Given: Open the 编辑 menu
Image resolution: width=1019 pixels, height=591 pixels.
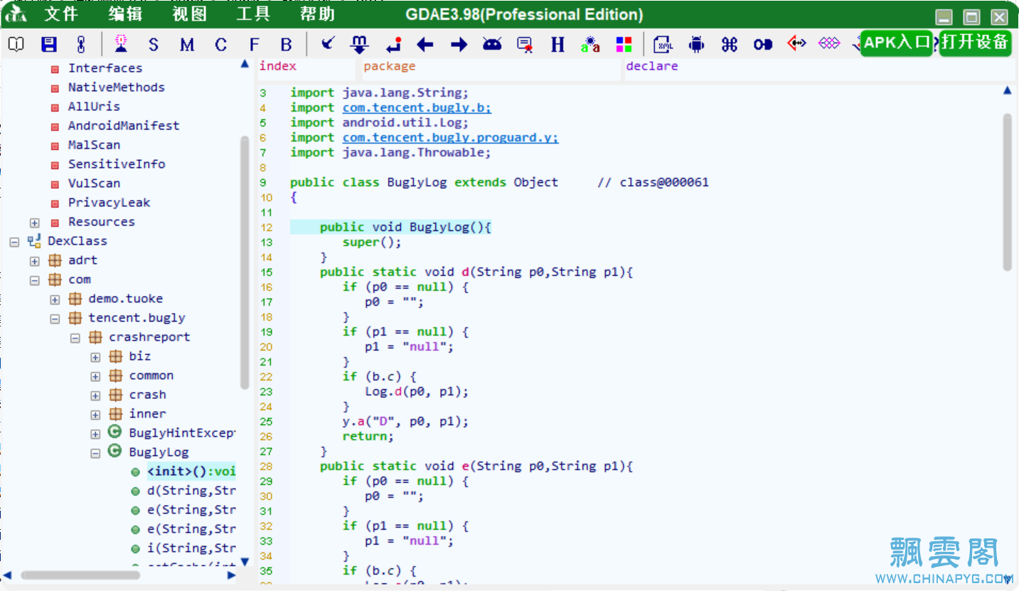Looking at the screenshot, I should [x=125, y=14].
